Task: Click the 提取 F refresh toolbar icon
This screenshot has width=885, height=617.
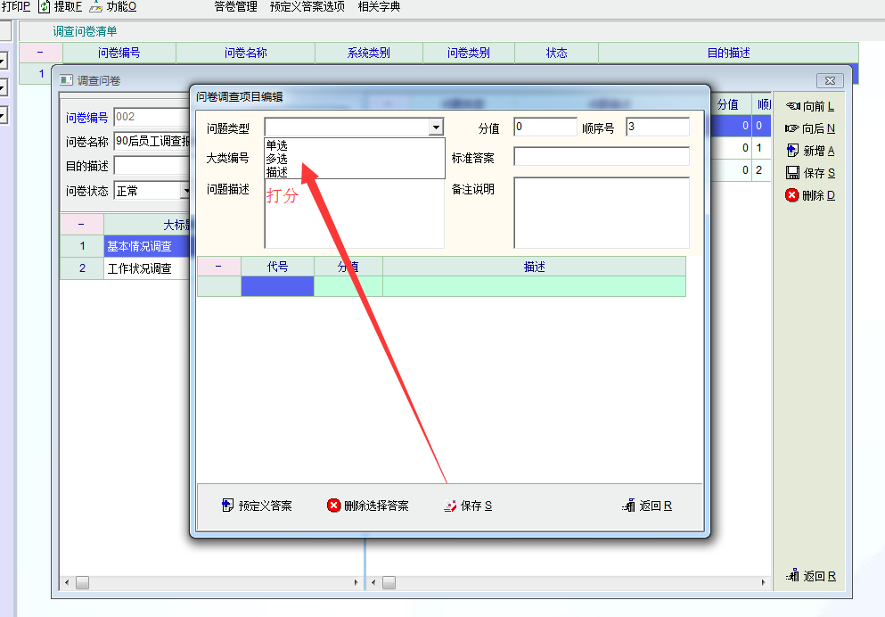Action: pos(45,7)
